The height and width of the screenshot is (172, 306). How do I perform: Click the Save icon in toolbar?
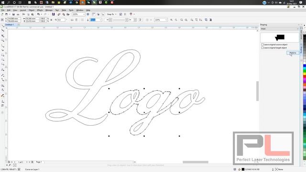(13, 14)
